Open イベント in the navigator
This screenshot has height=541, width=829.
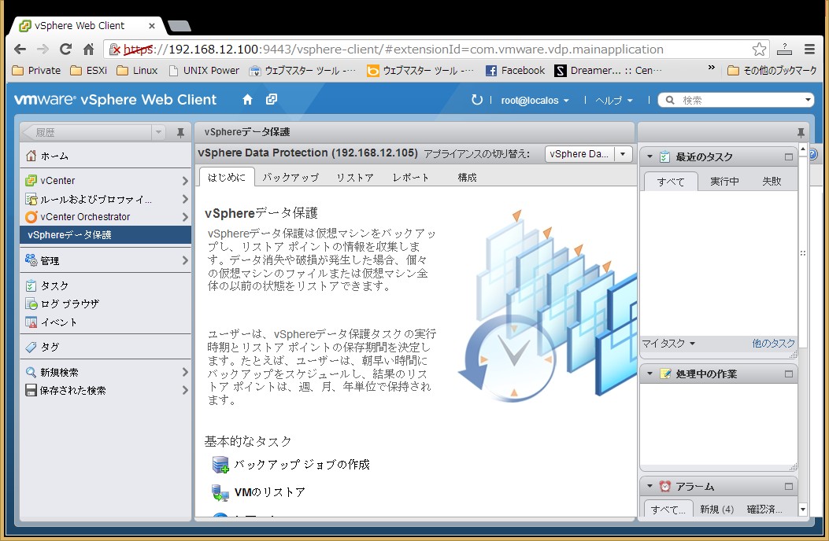[105, 322]
